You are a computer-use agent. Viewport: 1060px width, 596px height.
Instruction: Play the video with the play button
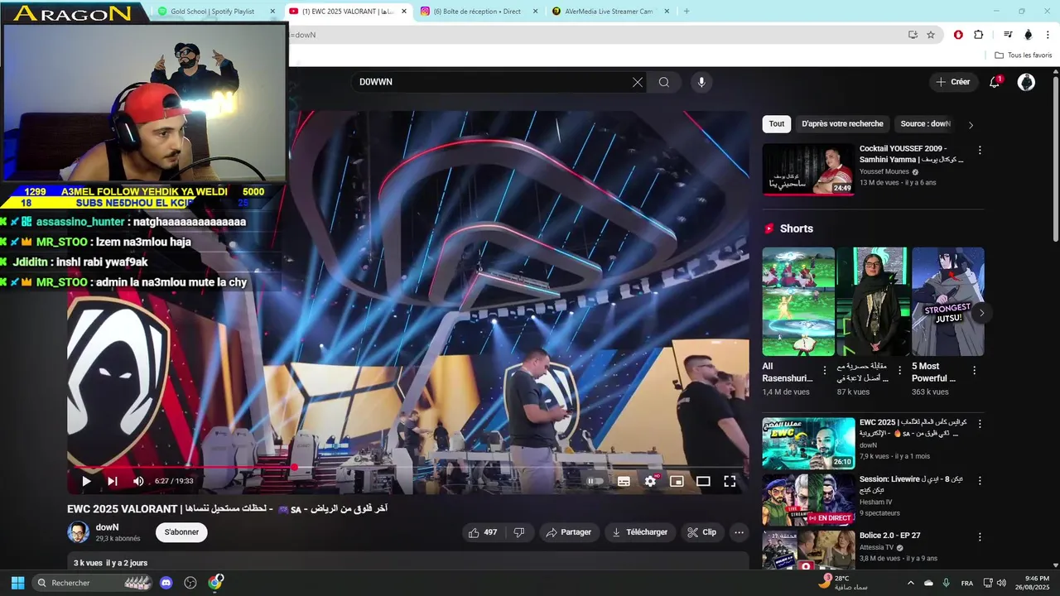tap(86, 481)
